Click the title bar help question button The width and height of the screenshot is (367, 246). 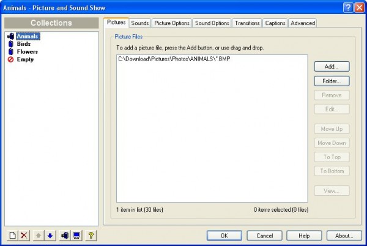(348, 8)
